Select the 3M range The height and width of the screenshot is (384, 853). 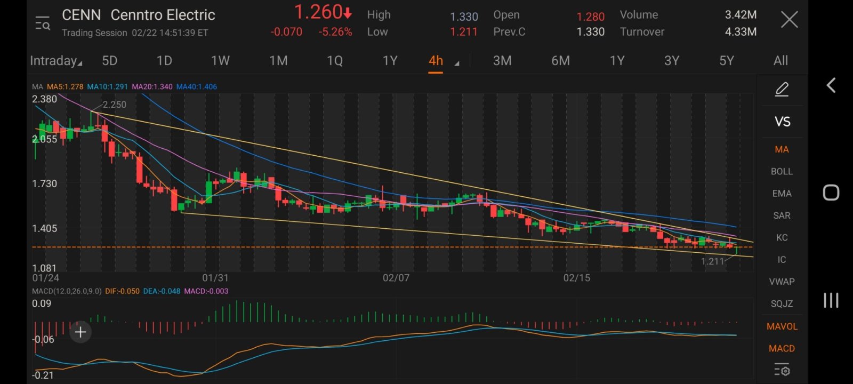(502, 61)
